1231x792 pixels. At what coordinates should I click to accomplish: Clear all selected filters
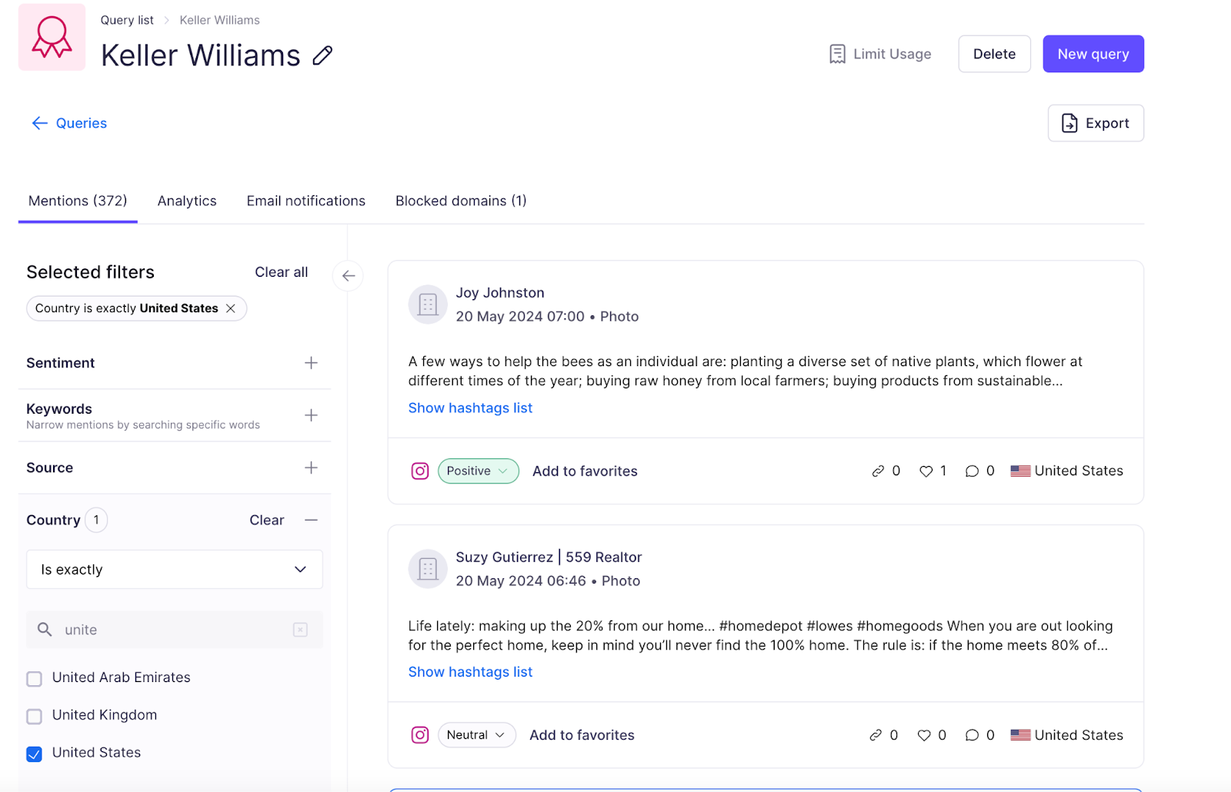[282, 272]
